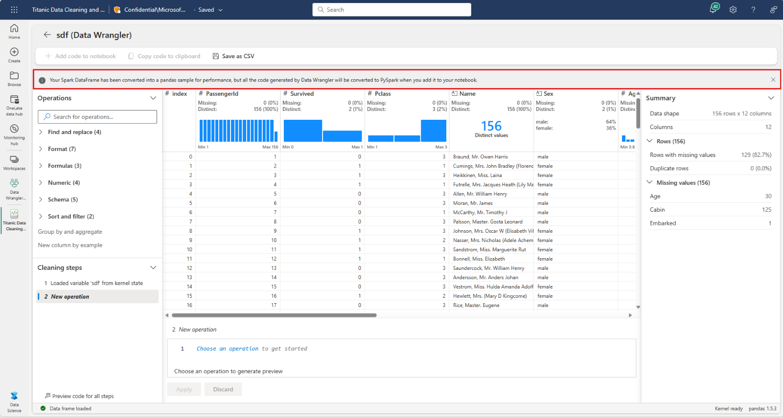Select step 1 Loaded variable 'sdf'

pos(97,283)
